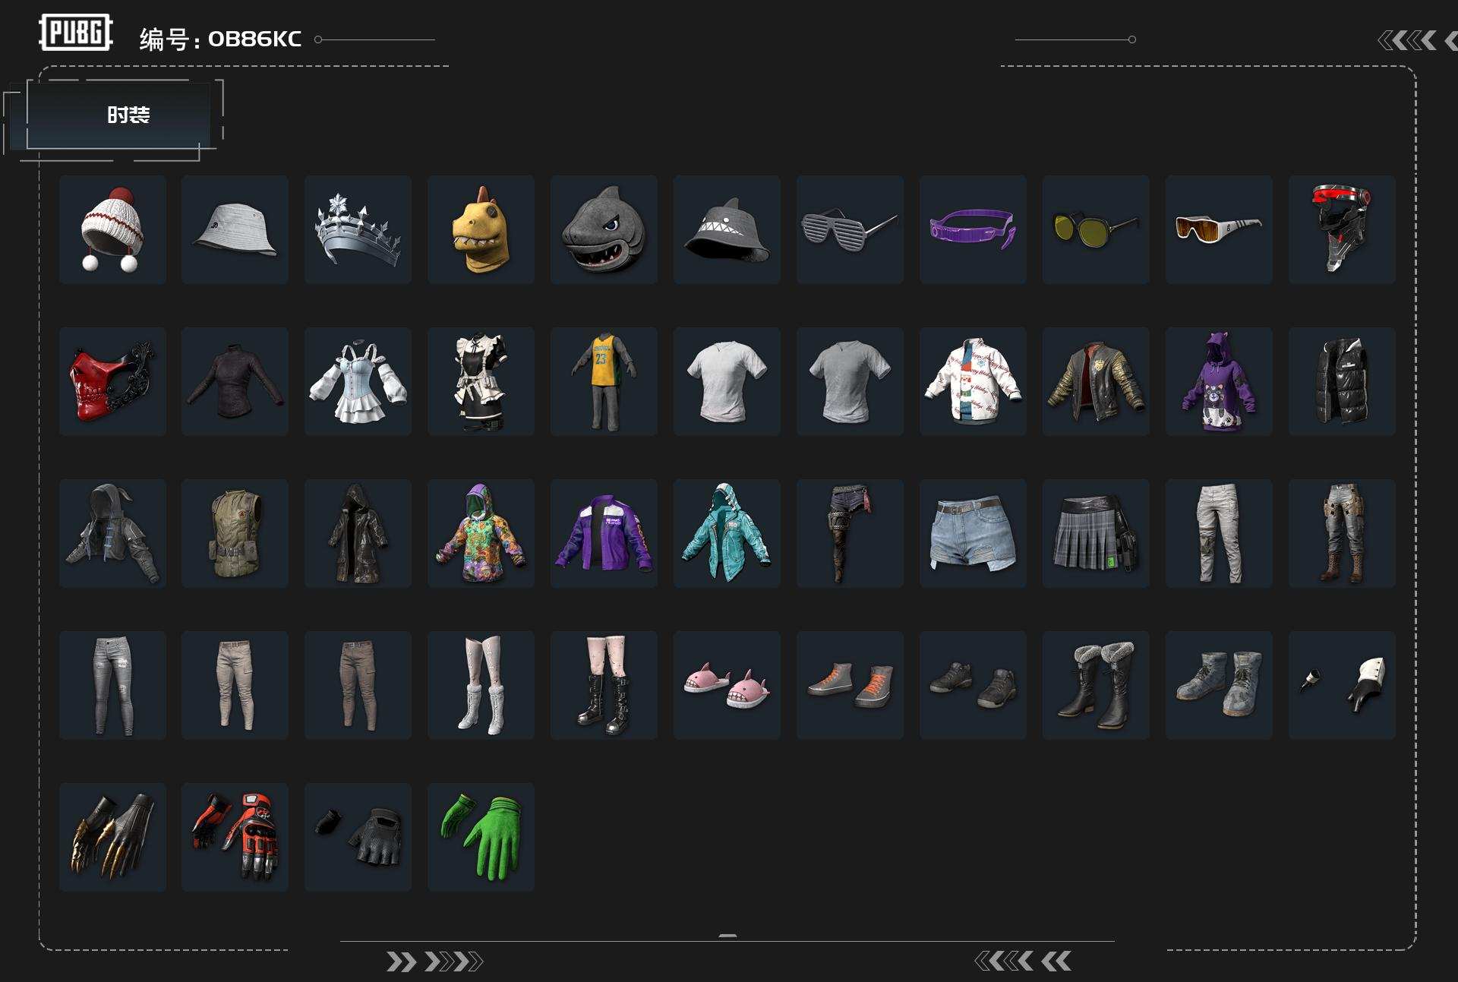Select the gray plaid pleated skirt

(x=1095, y=533)
